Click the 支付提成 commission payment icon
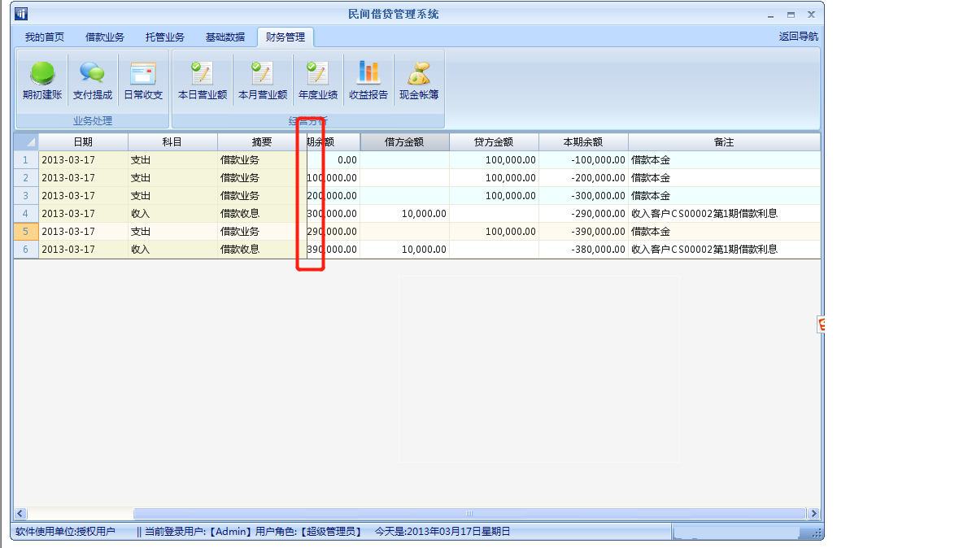This screenshot has height=548, width=959. tap(93, 81)
